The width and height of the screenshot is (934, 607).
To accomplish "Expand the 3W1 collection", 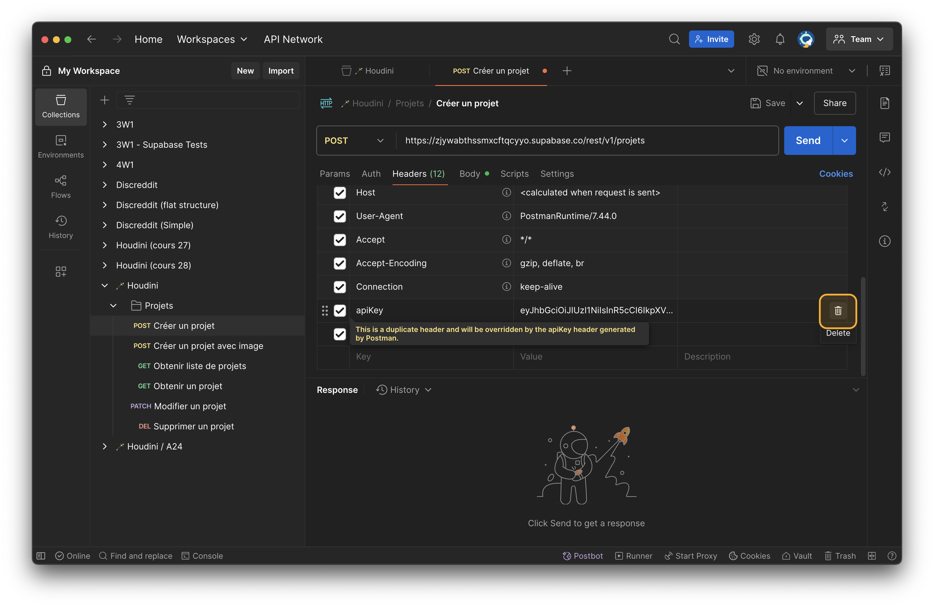I will point(104,124).
